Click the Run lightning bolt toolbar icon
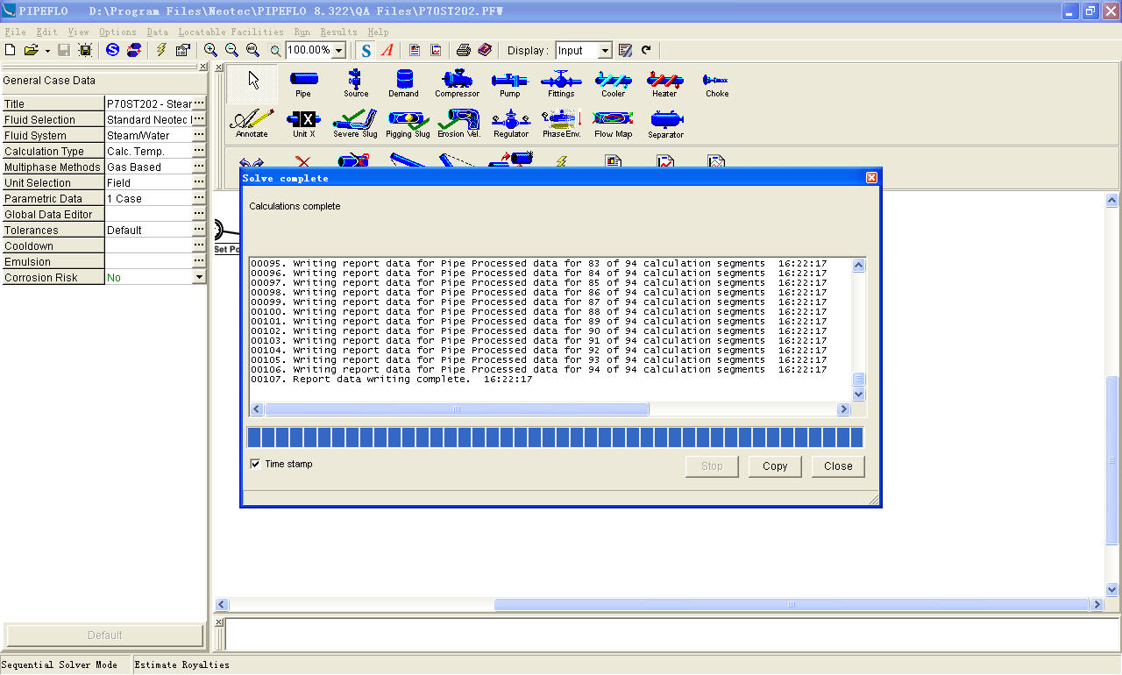Image resolution: width=1122 pixels, height=675 pixels. coord(161,50)
